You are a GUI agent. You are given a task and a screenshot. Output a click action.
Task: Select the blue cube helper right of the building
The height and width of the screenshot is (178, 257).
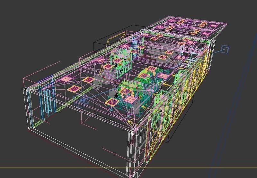pos(226,49)
